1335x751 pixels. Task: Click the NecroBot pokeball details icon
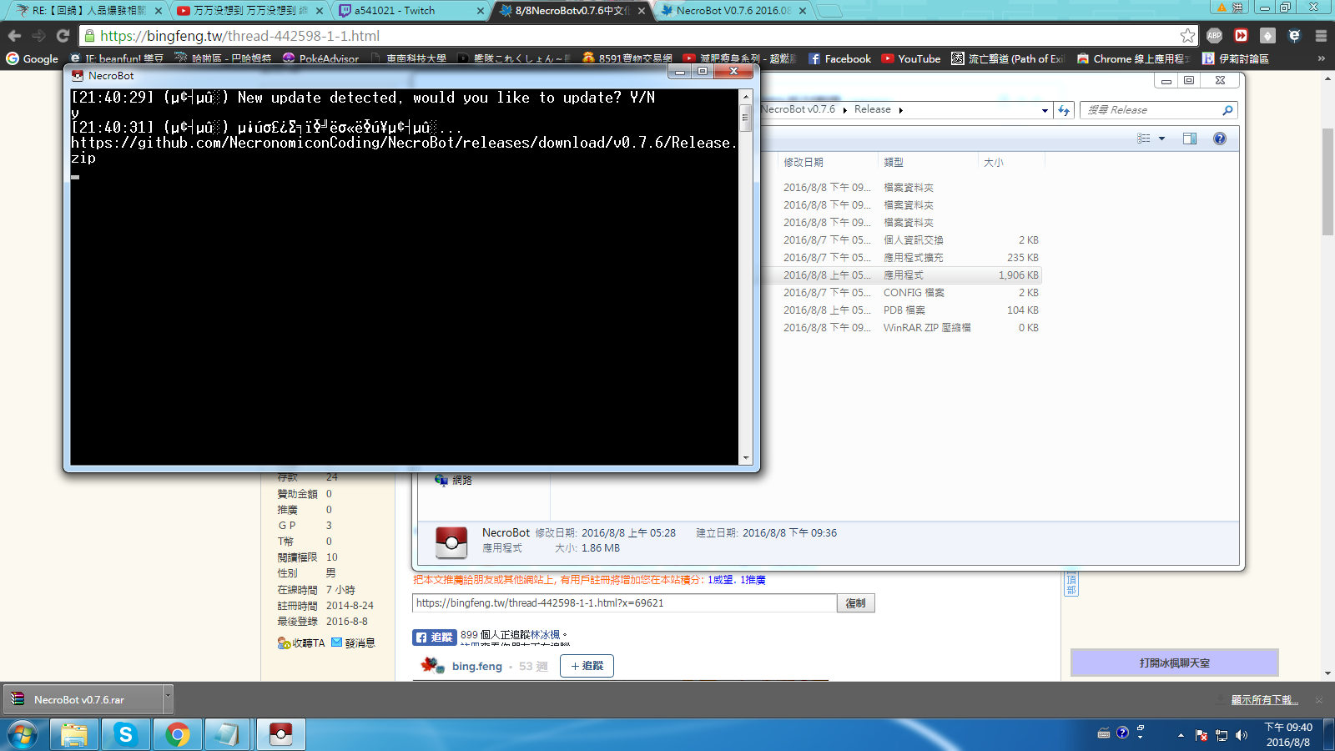click(451, 542)
